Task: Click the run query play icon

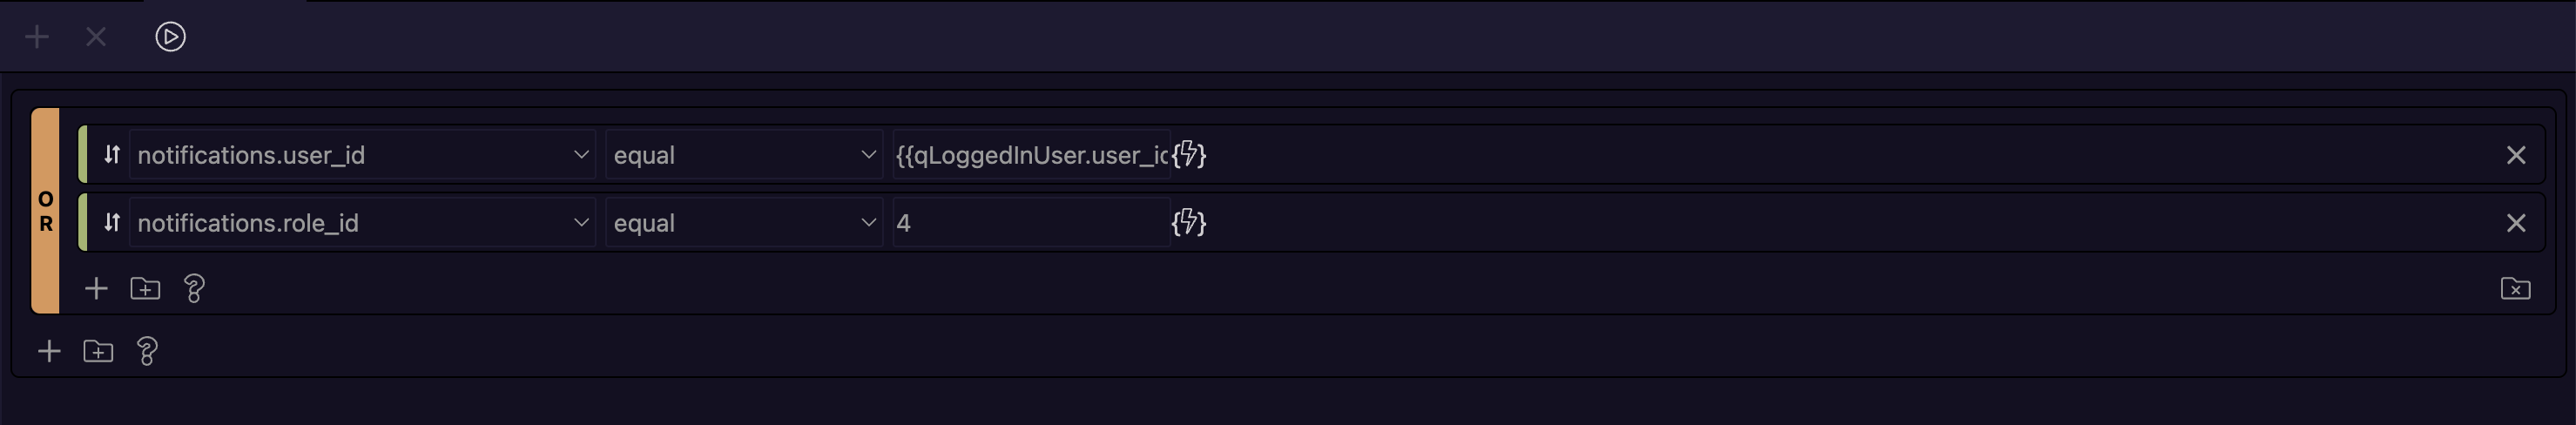Action: [x=170, y=37]
